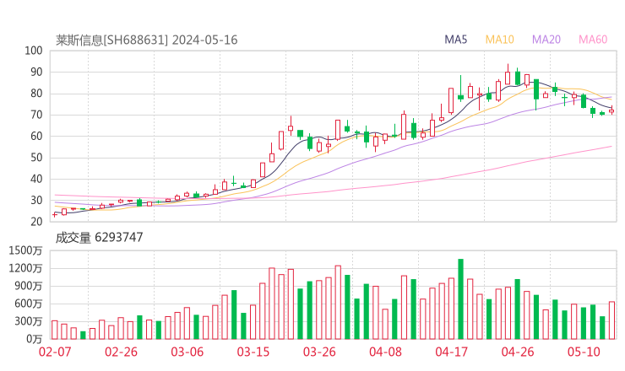Click the 04-17 date axis label
This screenshot has width=625, height=371.
coord(451,352)
